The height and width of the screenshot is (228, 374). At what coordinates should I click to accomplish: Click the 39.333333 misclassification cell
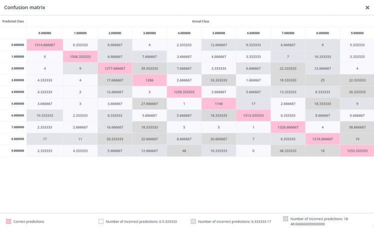(149, 68)
